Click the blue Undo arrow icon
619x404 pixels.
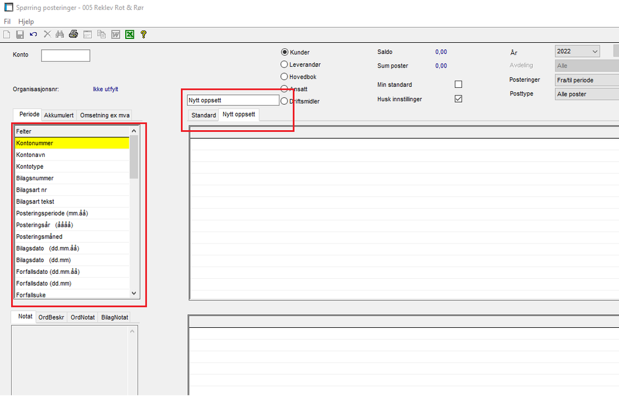pos(33,34)
